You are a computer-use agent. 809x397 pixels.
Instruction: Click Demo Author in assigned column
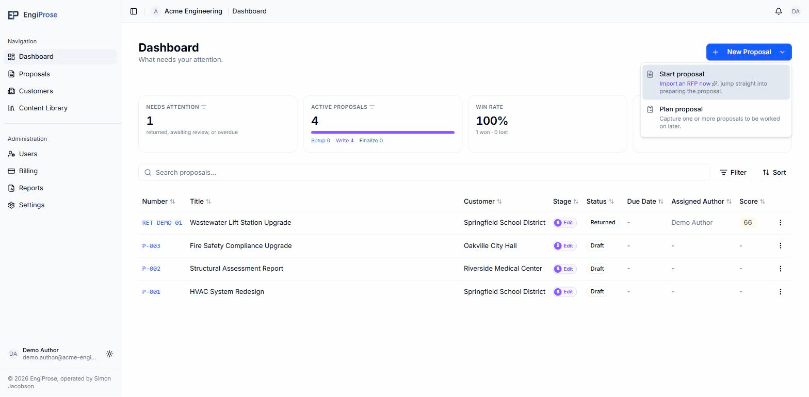(x=692, y=223)
